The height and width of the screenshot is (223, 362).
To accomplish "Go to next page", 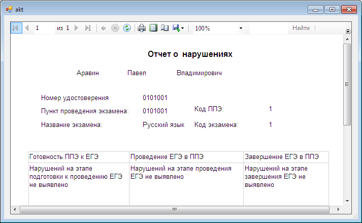I will (x=77, y=28).
